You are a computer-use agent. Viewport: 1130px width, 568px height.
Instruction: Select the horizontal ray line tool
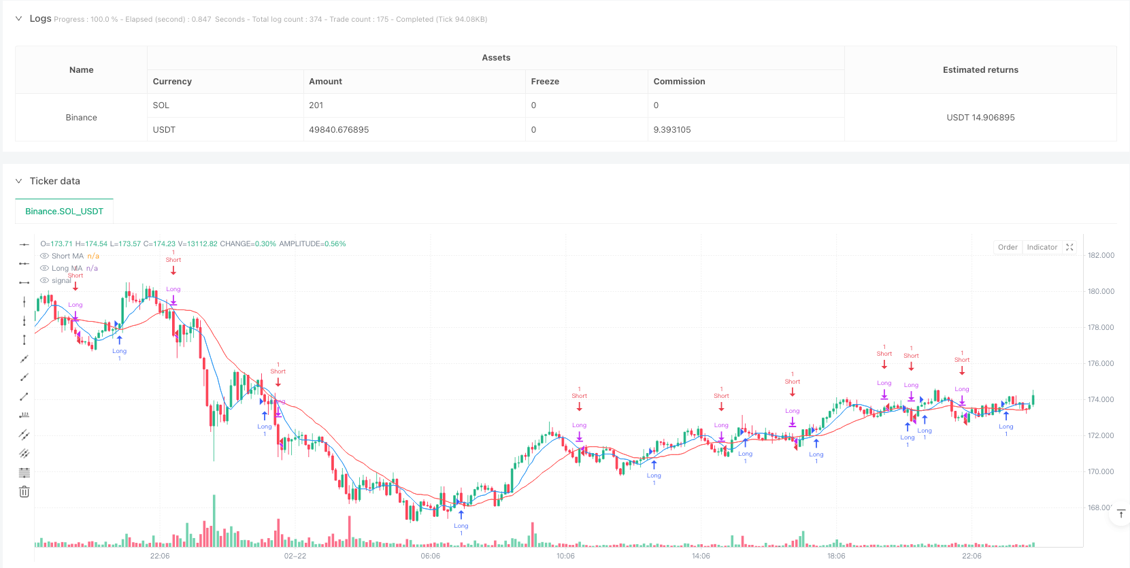24,263
